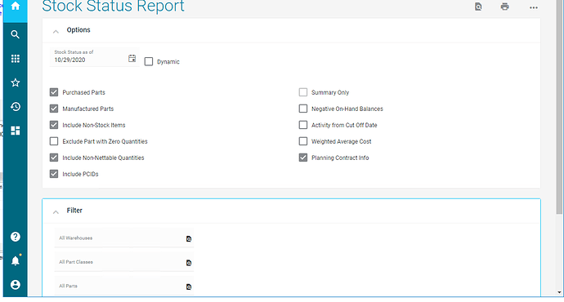Image resolution: width=564 pixels, height=302 pixels.
Task: Collapse the Options section chevron
Action: tap(56, 32)
